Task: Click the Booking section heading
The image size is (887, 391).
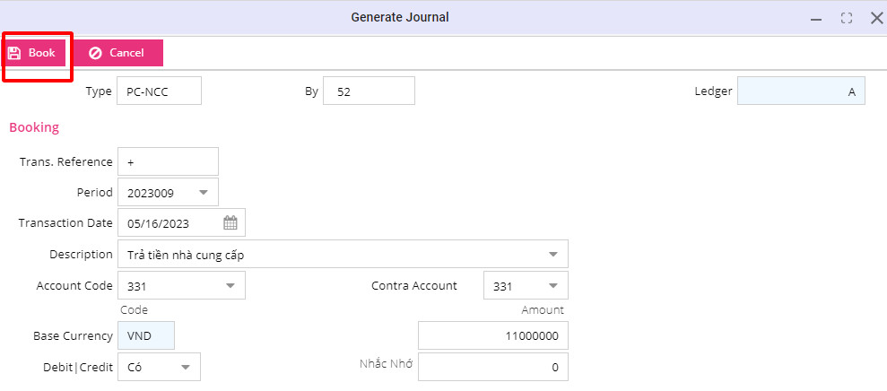Action: coord(34,127)
